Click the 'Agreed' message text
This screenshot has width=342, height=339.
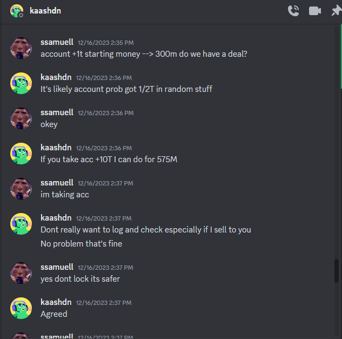54,314
